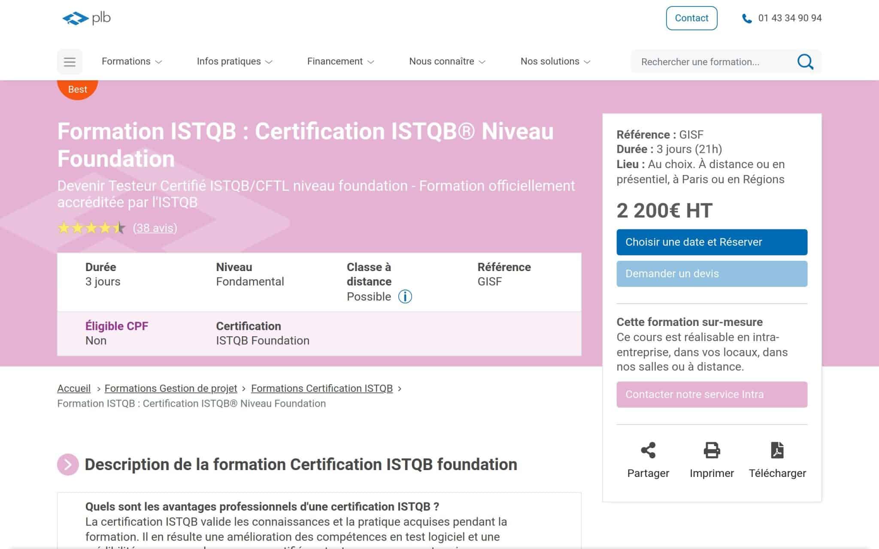Click the plb logo

point(86,18)
